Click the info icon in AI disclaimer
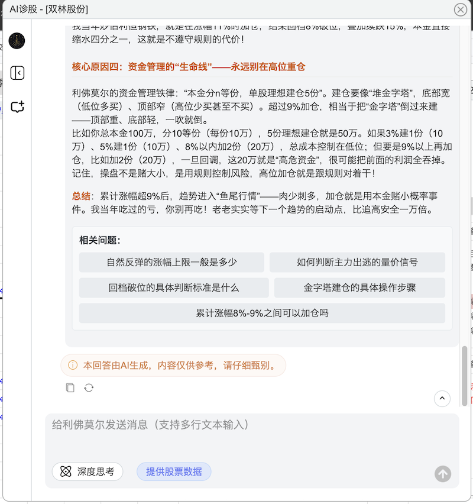Viewport: 473px width, 504px height. (73, 366)
